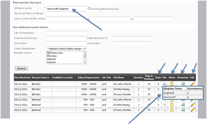This screenshot has height=126, width=207.
Task: Click the First Name field
Action: pyautogui.click(x=66, y=43)
